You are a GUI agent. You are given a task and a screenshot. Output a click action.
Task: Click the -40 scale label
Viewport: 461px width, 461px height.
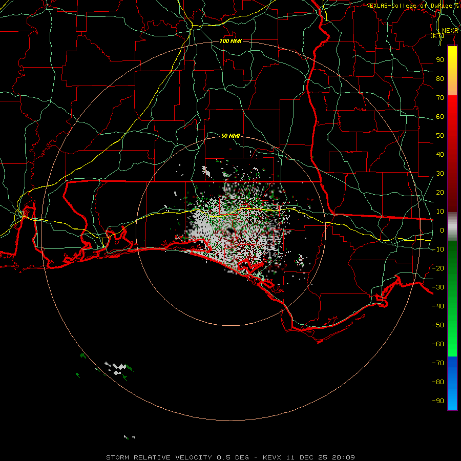point(438,306)
